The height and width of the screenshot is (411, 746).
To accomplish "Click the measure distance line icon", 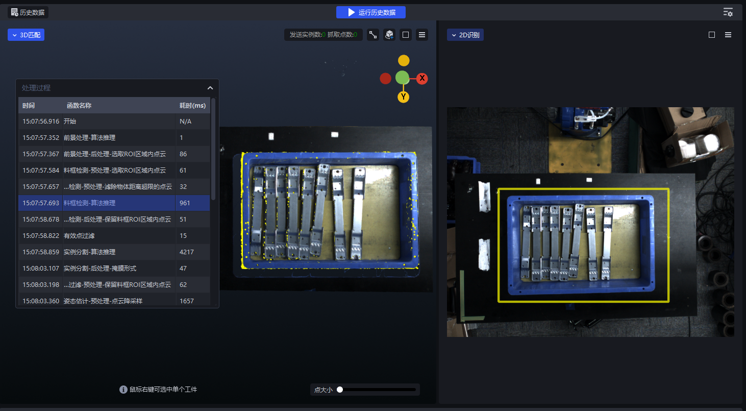I will click(373, 35).
